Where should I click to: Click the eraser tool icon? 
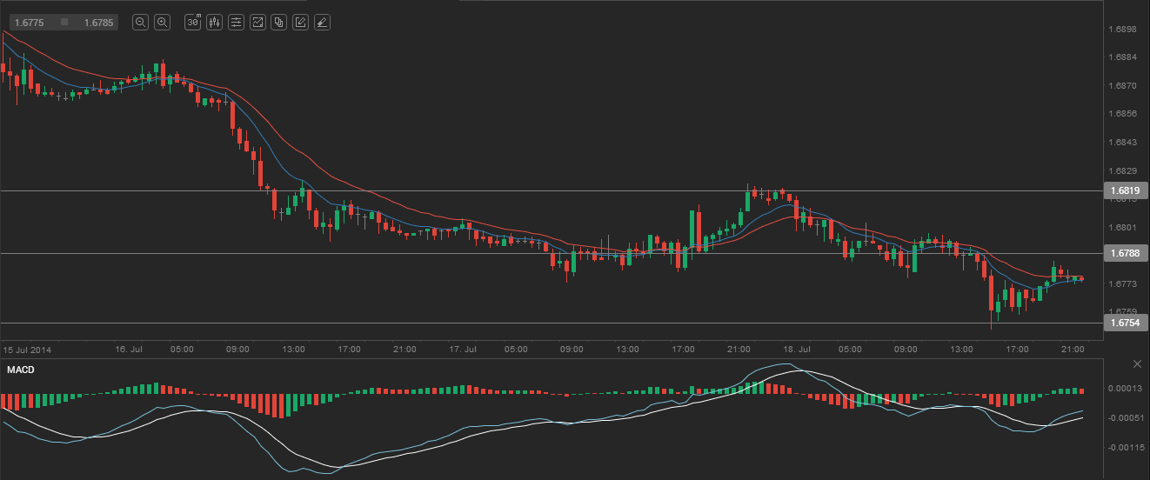(x=321, y=23)
